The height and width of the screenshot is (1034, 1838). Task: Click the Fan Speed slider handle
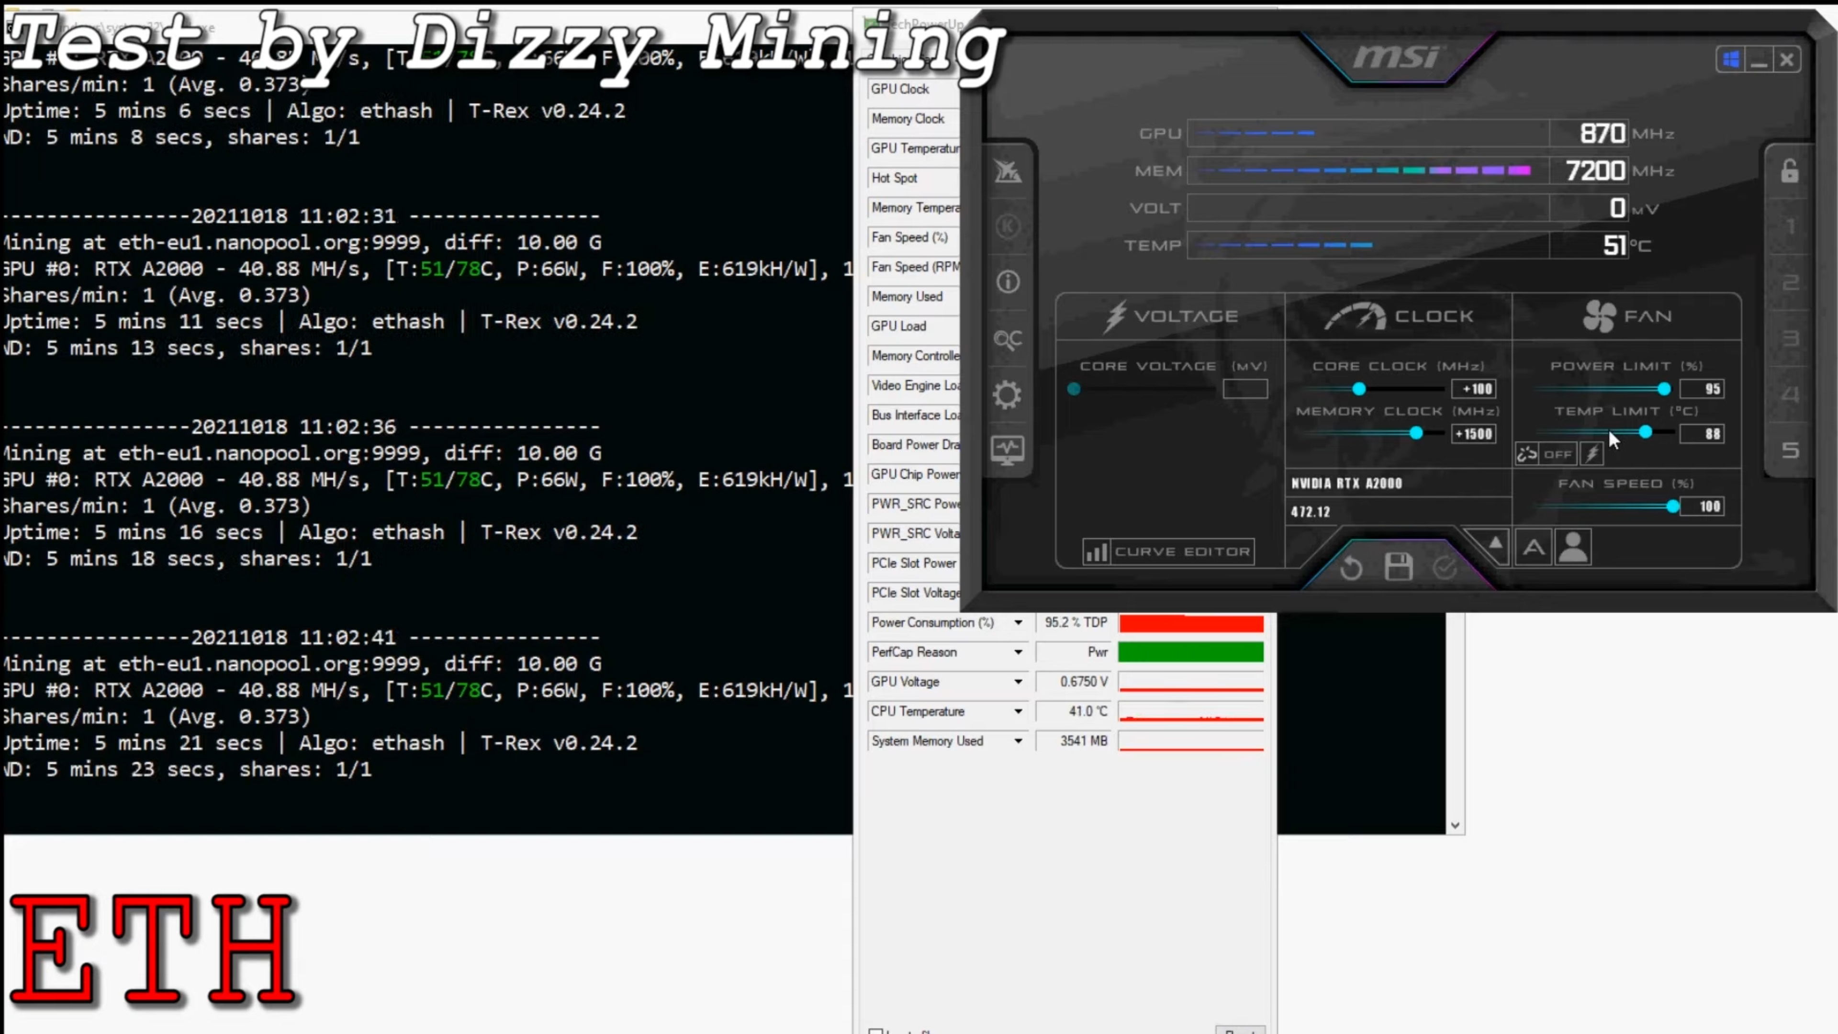[1672, 506]
